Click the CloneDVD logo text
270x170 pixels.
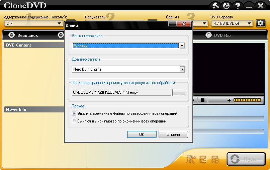[x=25, y=5]
